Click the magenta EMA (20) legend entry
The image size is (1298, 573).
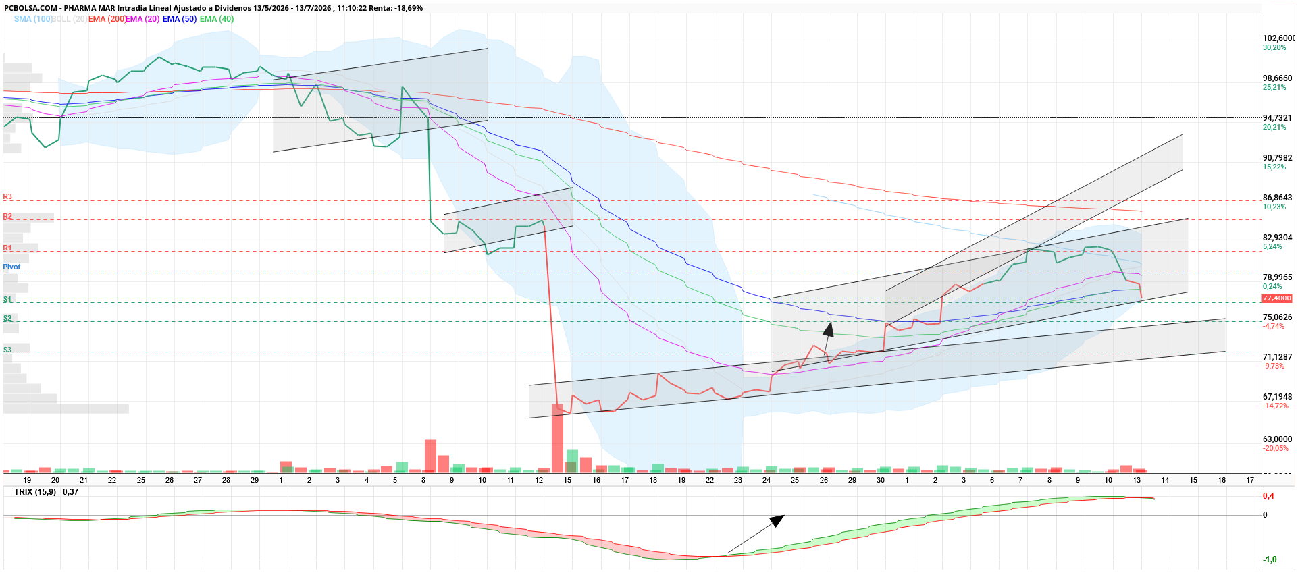click(142, 19)
